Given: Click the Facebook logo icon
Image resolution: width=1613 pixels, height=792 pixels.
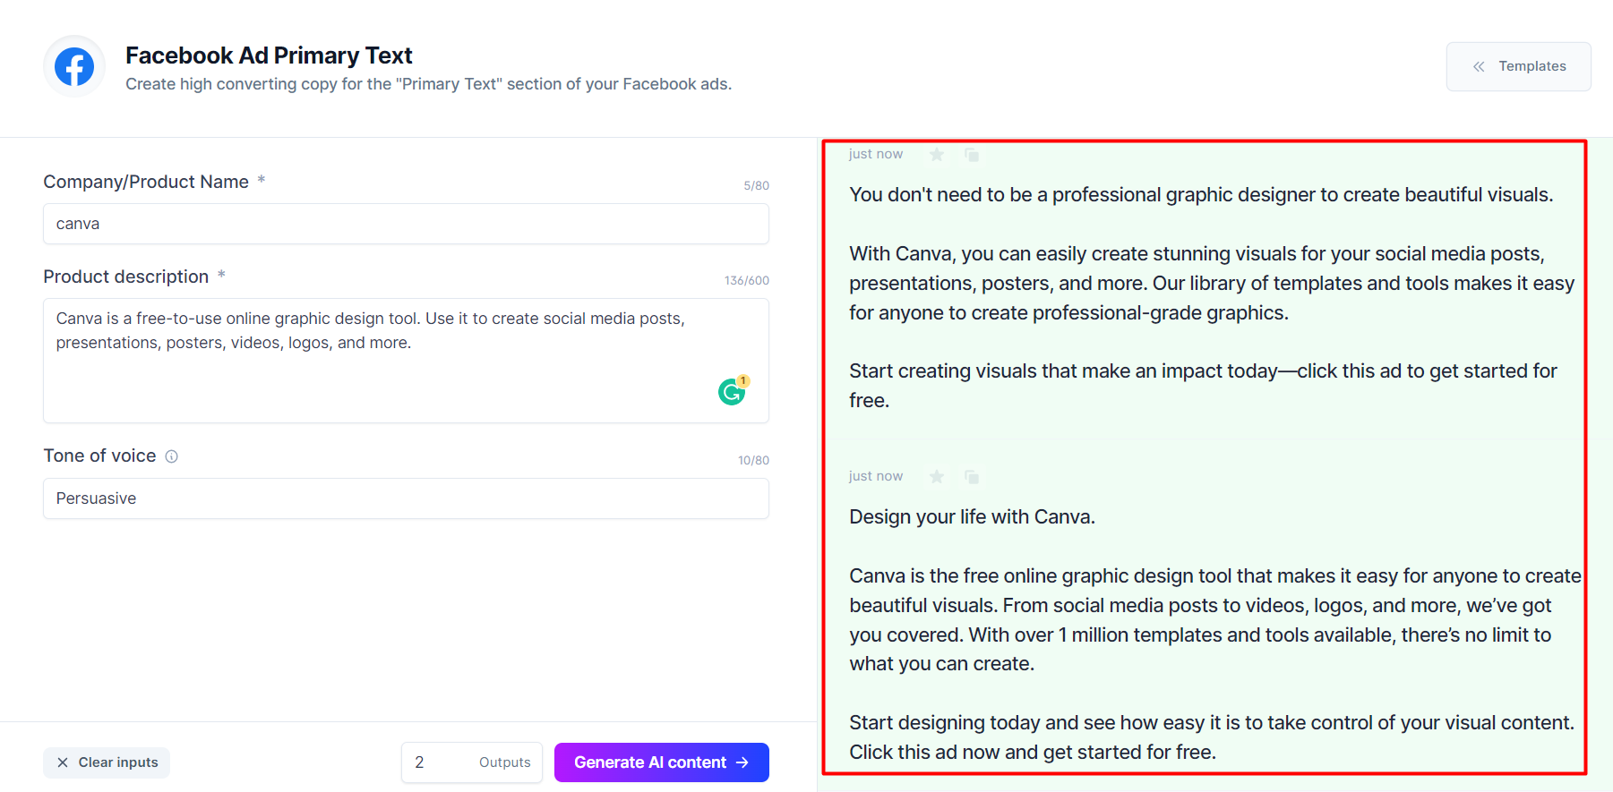Looking at the screenshot, I should click(74, 67).
